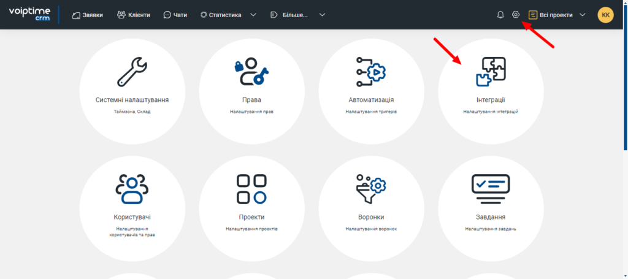Image resolution: width=628 pixels, height=279 pixels.
Task: Open the Проекти four-squares icon
Action: (251, 189)
